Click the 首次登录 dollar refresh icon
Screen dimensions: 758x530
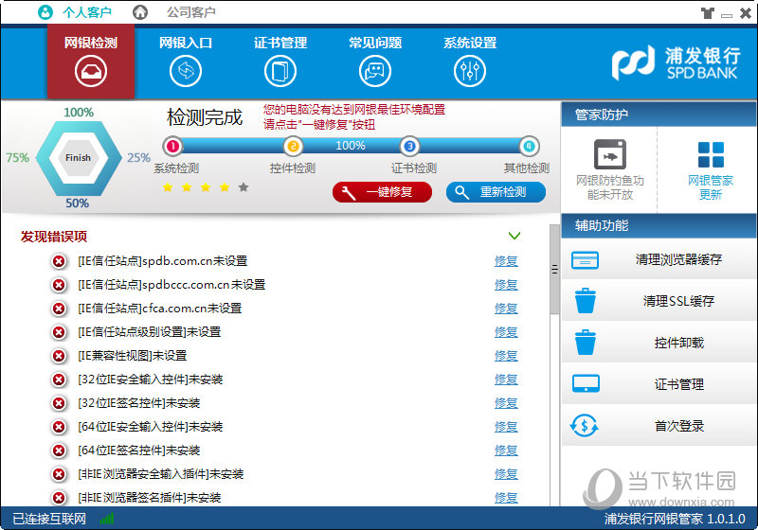(x=584, y=426)
